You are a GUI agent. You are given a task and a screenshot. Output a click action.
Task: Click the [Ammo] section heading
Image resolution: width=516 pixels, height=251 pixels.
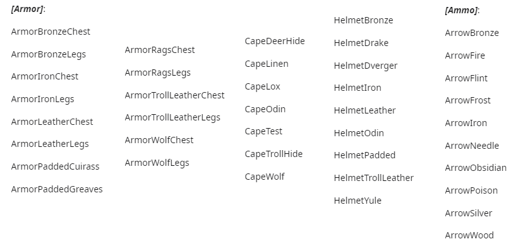[x=462, y=10]
